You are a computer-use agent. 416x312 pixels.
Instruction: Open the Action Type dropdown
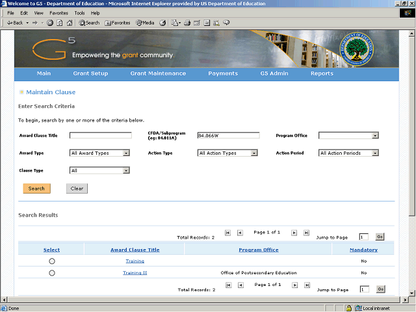pyautogui.click(x=227, y=153)
